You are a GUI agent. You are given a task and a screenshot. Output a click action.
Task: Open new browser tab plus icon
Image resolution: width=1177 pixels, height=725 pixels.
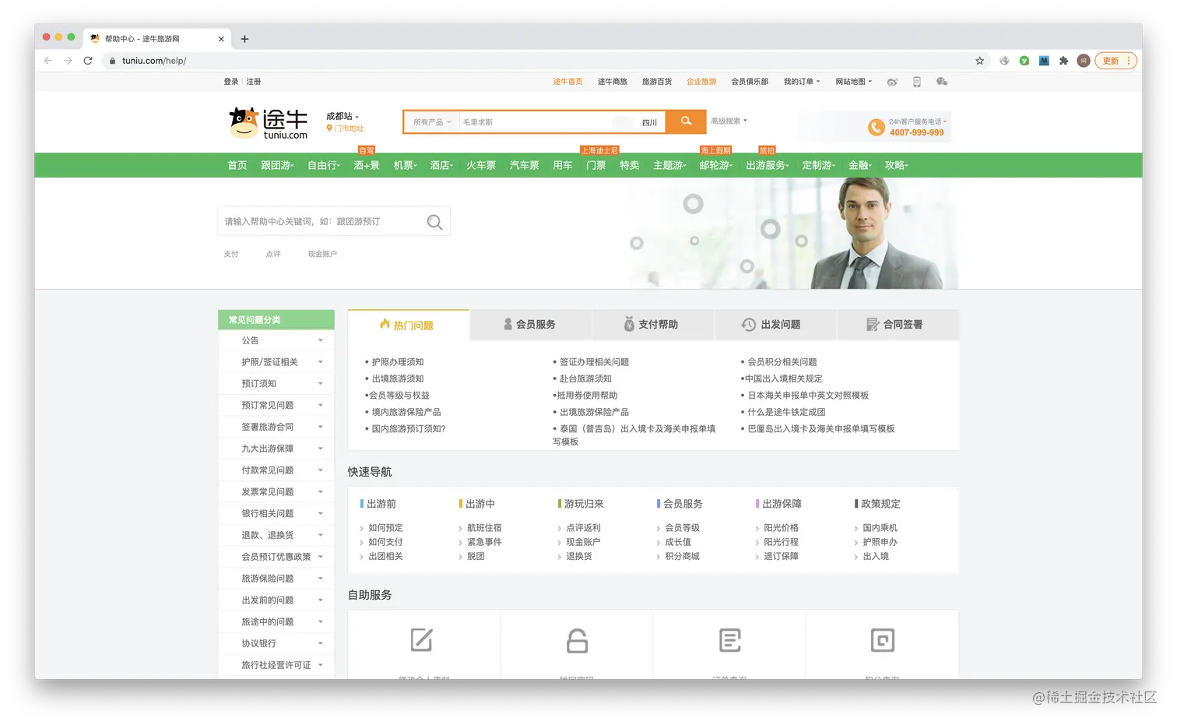coord(244,39)
